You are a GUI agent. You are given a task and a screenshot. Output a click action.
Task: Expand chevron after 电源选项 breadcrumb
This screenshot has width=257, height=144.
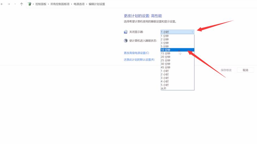tap(86, 4)
